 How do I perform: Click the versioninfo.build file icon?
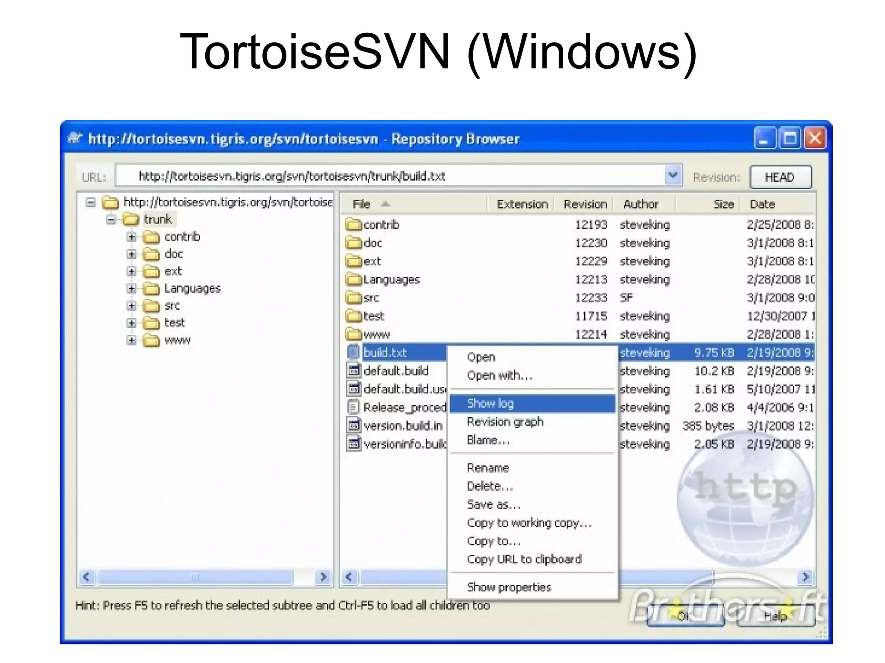[353, 444]
